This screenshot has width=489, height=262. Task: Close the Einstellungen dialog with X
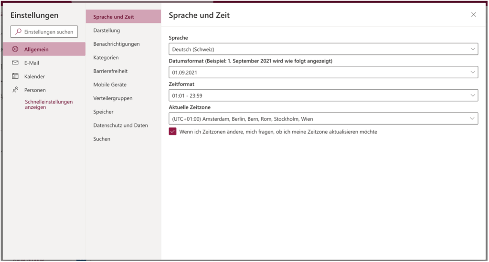click(x=473, y=15)
